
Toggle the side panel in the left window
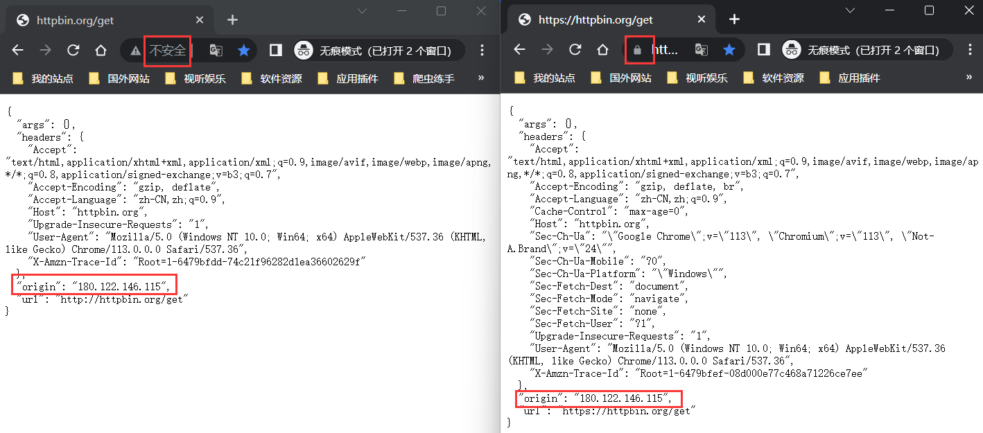(x=275, y=51)
